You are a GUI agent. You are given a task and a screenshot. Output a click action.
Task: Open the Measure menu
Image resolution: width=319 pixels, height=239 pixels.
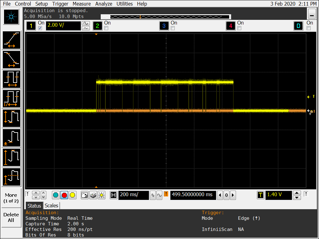point(81,4)
